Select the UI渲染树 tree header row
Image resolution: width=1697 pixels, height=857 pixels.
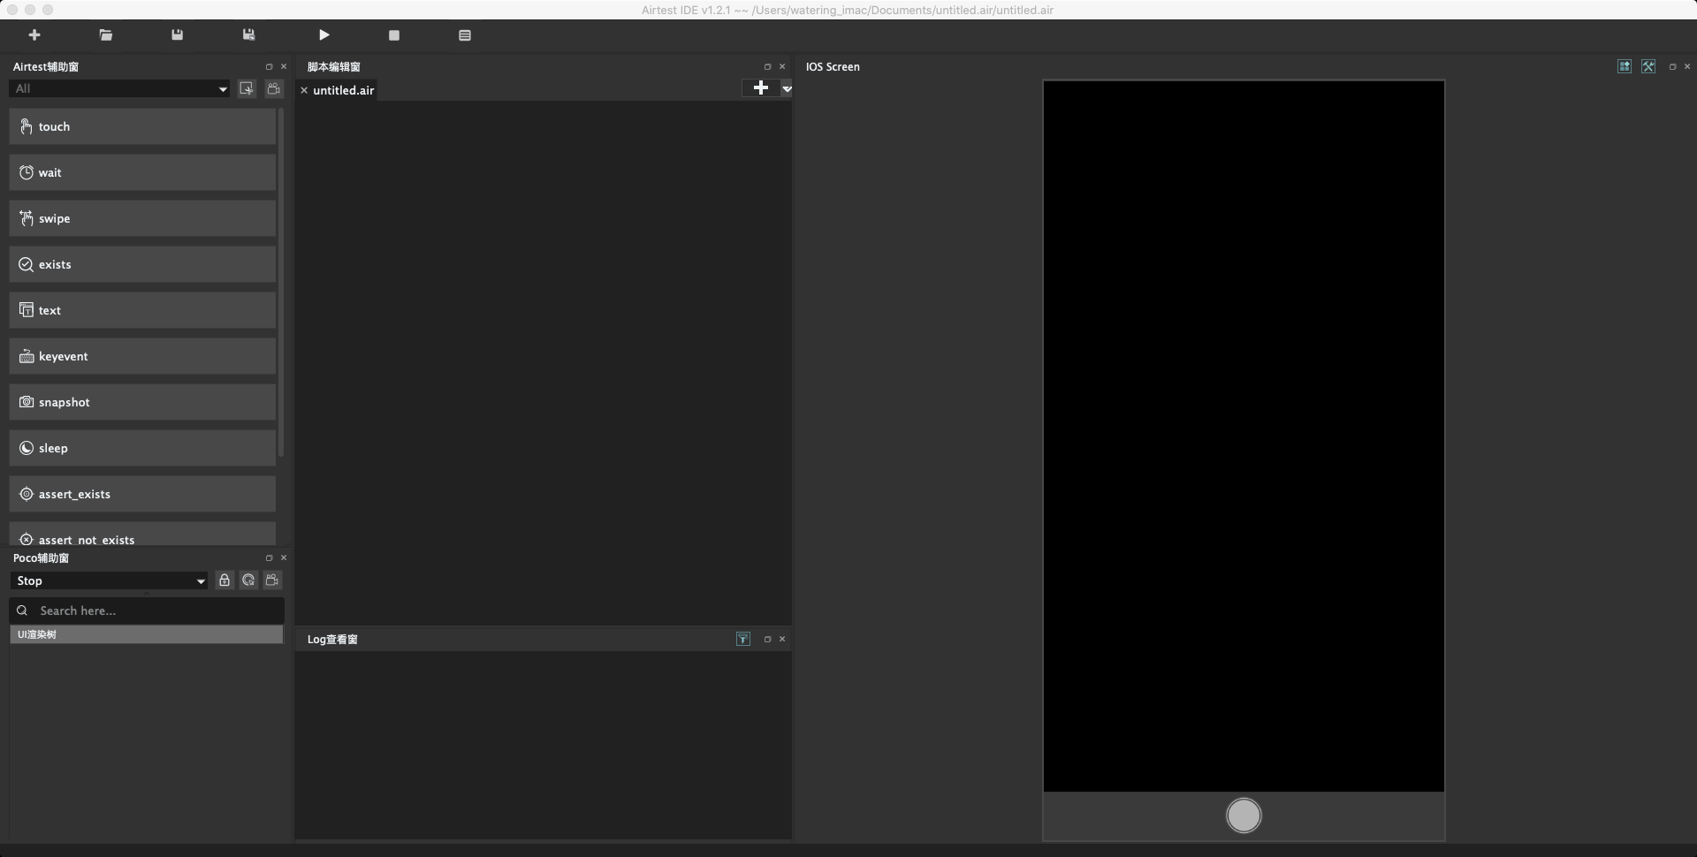point(146,634)
